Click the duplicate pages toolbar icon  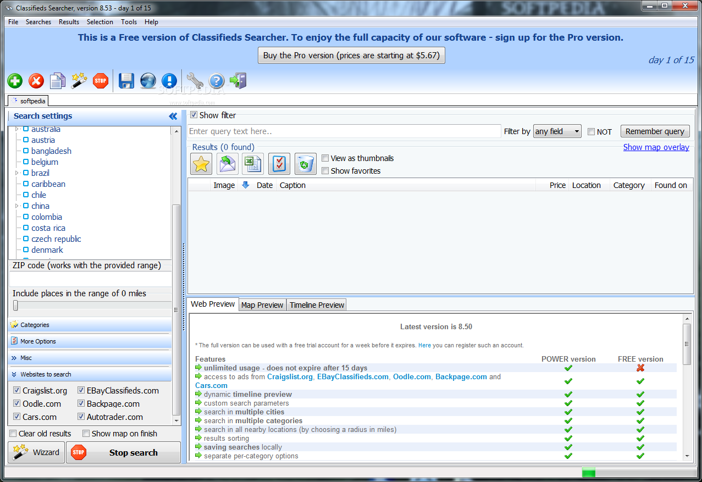coord(58,81)
